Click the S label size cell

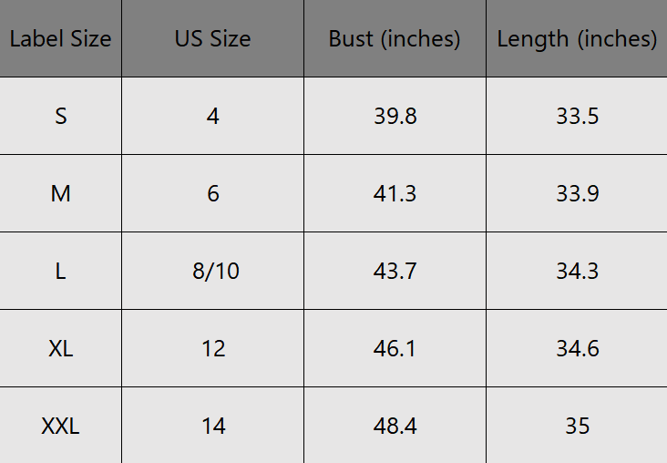60,116
